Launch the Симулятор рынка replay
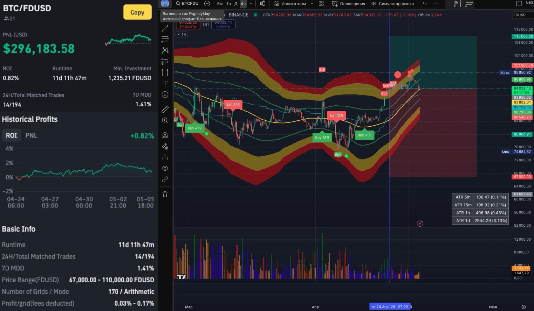Screen dimensions: 534x311 (392, 3)
